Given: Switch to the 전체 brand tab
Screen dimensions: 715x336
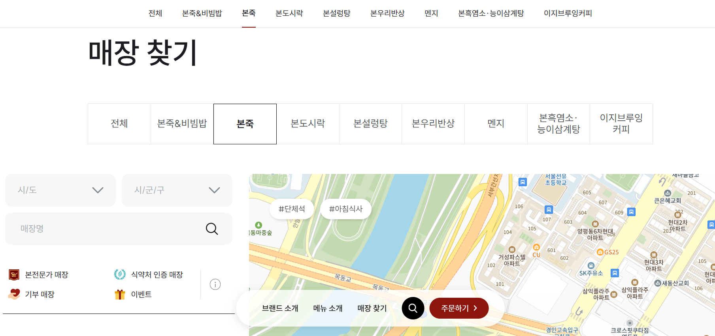Looking at the screenshot, I should tap(119, 124).
